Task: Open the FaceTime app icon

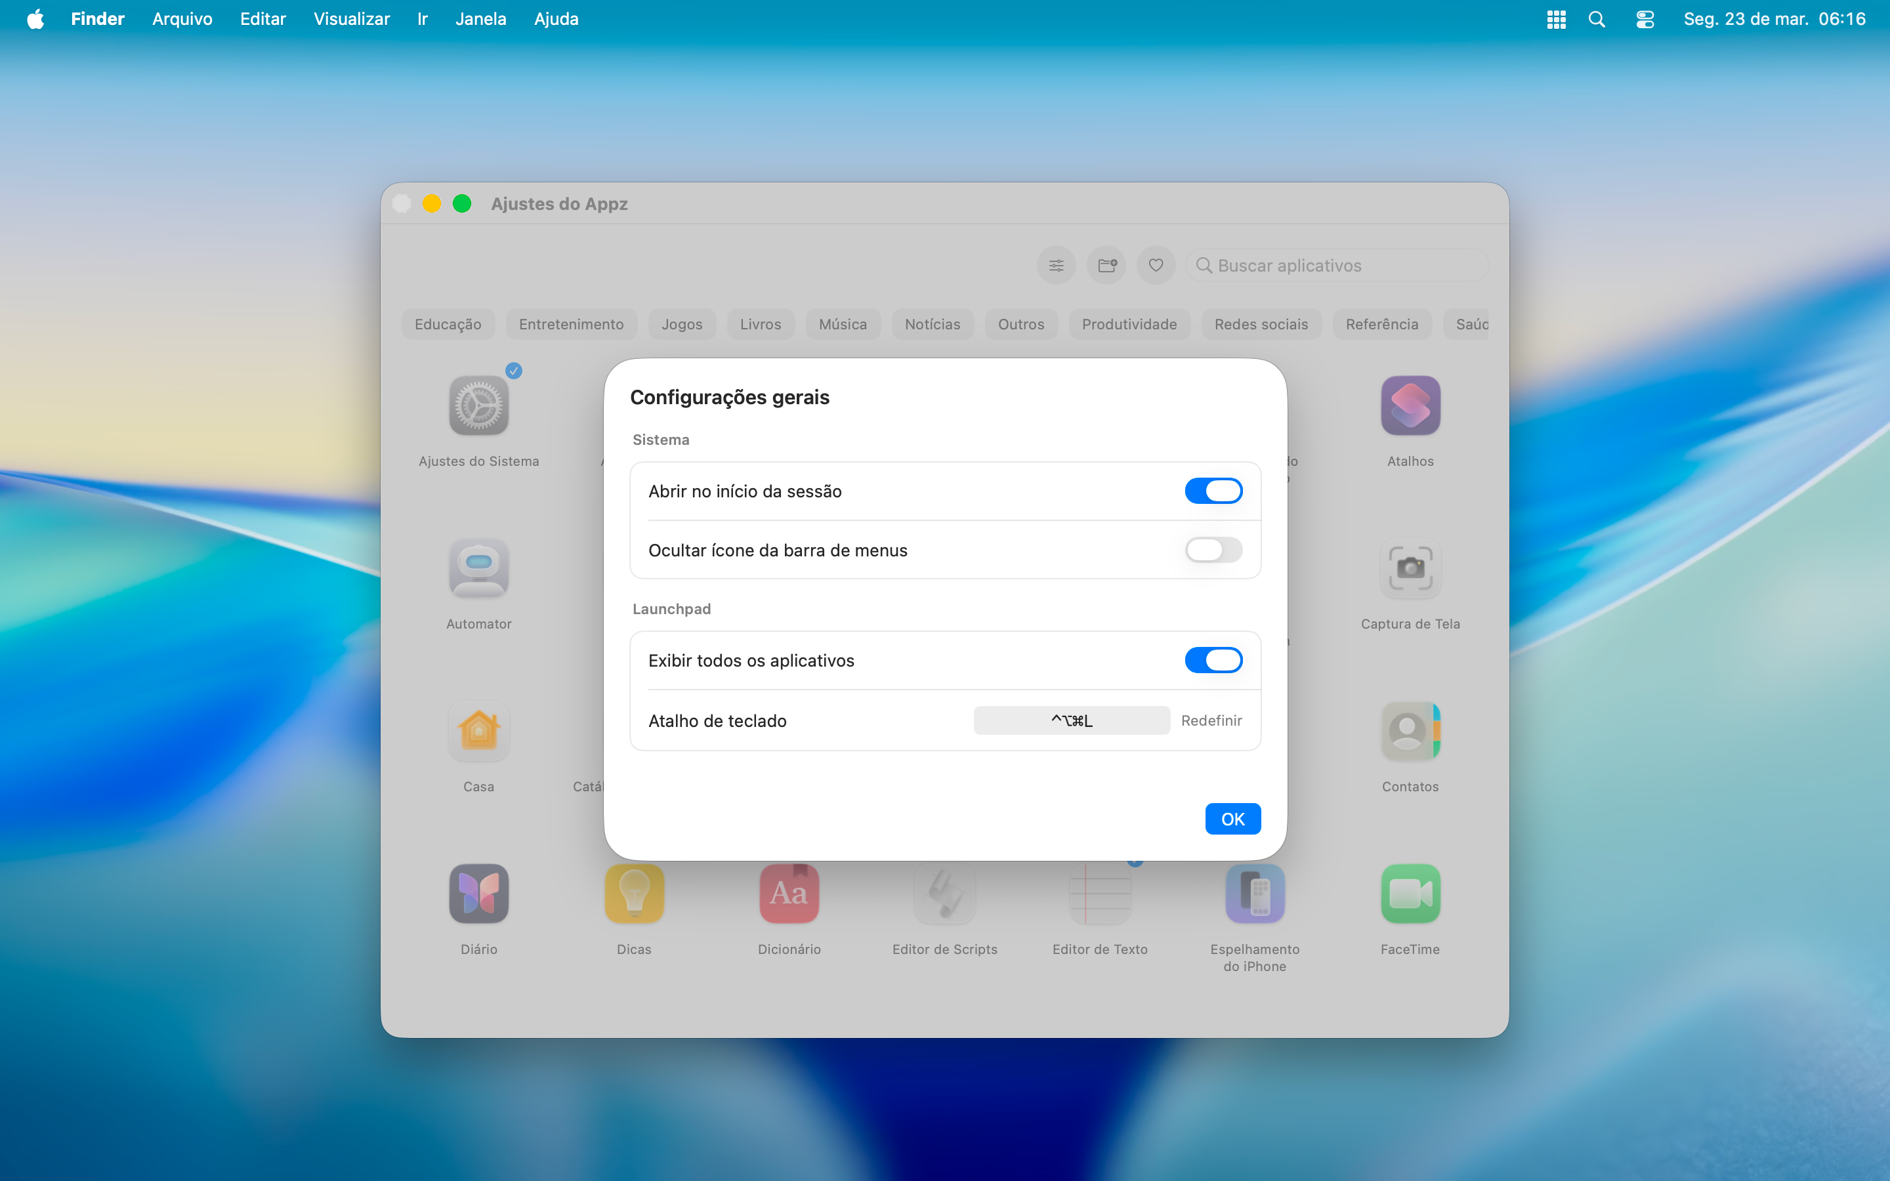Action: 1410,894
